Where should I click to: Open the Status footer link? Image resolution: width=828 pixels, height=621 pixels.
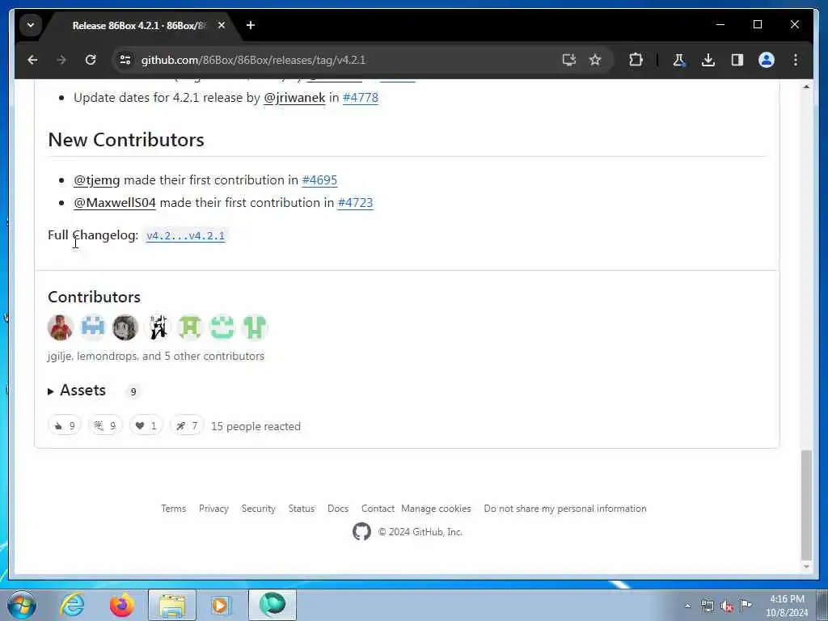click(301, 509)
